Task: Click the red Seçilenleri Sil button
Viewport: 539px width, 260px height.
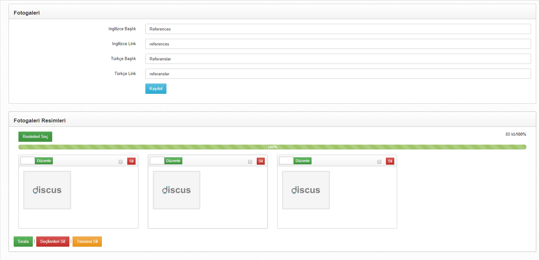Action: 53,242
